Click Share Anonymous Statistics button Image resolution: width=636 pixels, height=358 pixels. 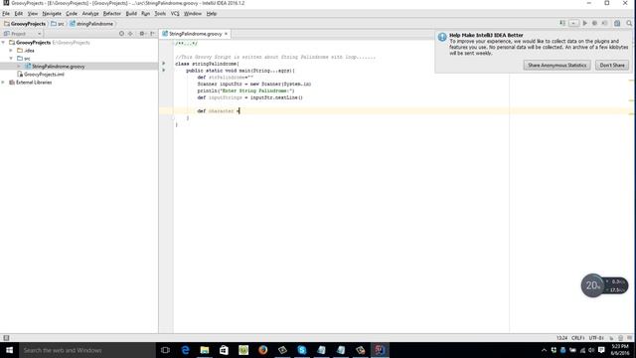point(556,65)
